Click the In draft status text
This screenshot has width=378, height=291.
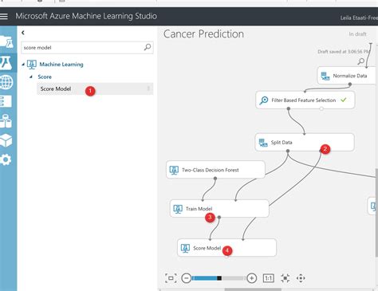point(357,34)
